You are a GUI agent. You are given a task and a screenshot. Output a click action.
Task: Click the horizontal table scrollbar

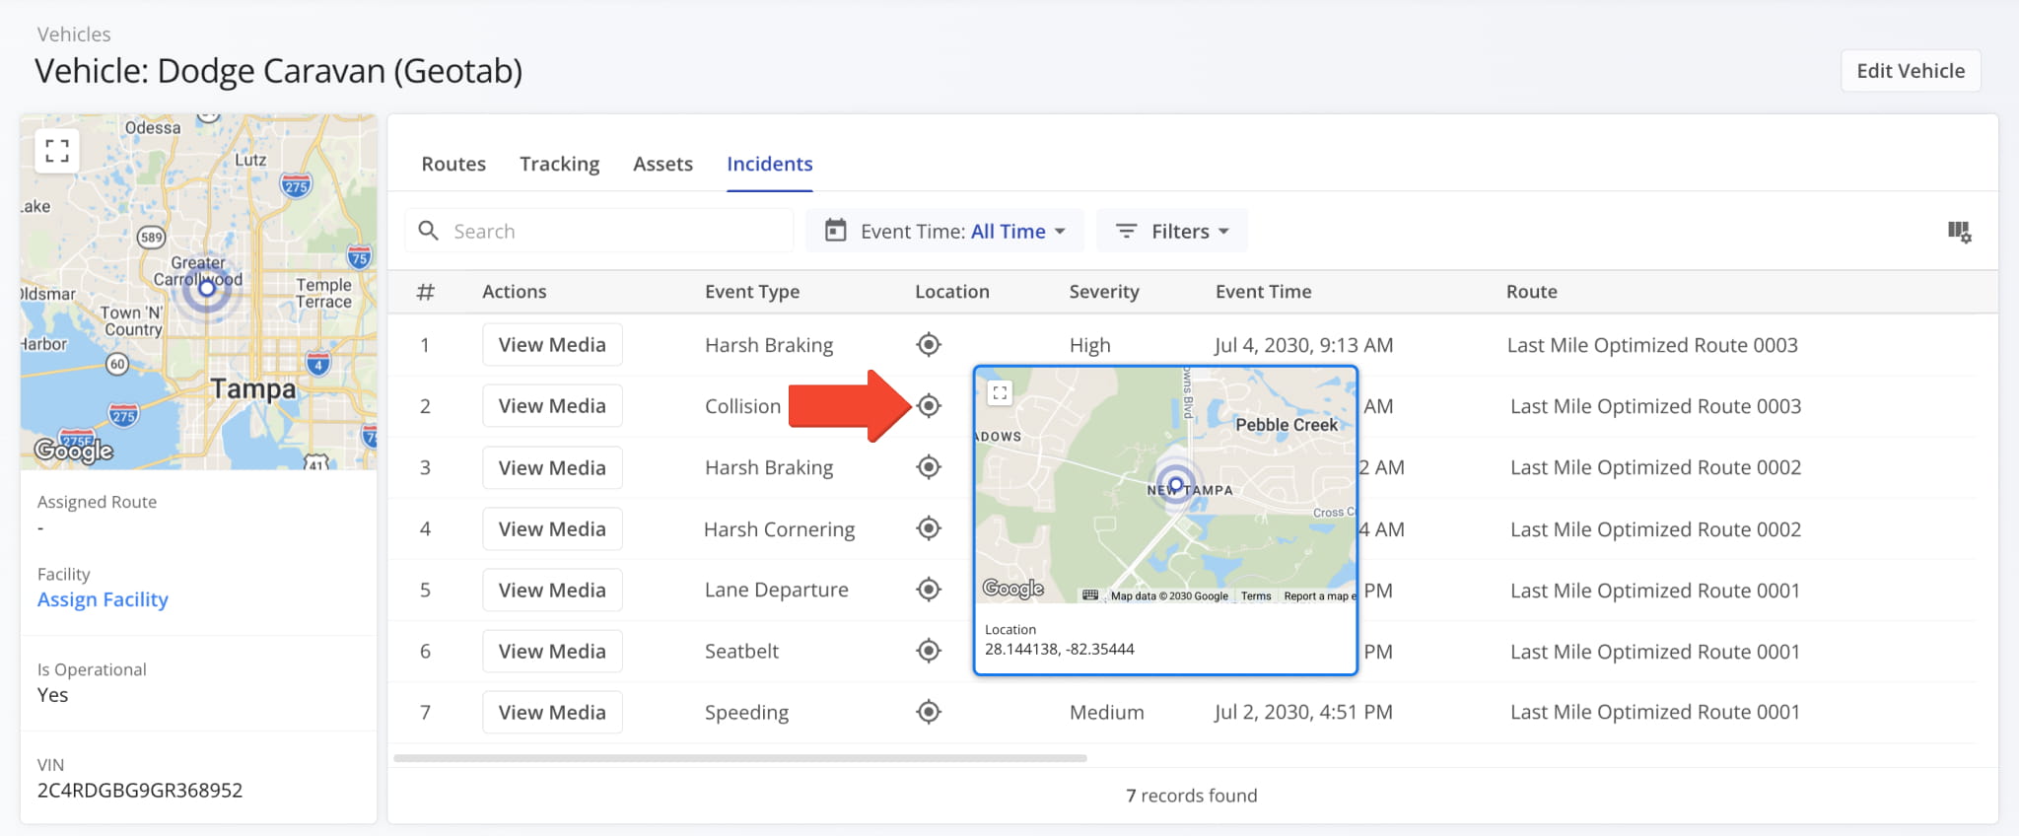coord(739,758)
